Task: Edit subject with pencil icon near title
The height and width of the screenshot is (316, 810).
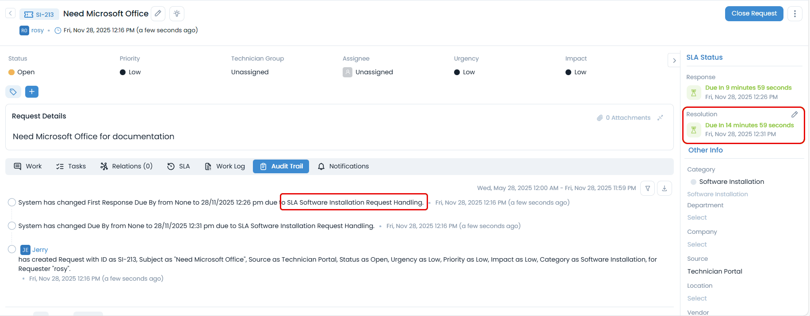Action: 158,14
